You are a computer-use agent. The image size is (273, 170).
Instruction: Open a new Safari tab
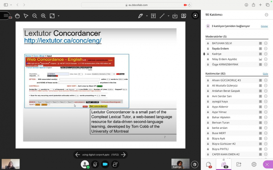260,5
